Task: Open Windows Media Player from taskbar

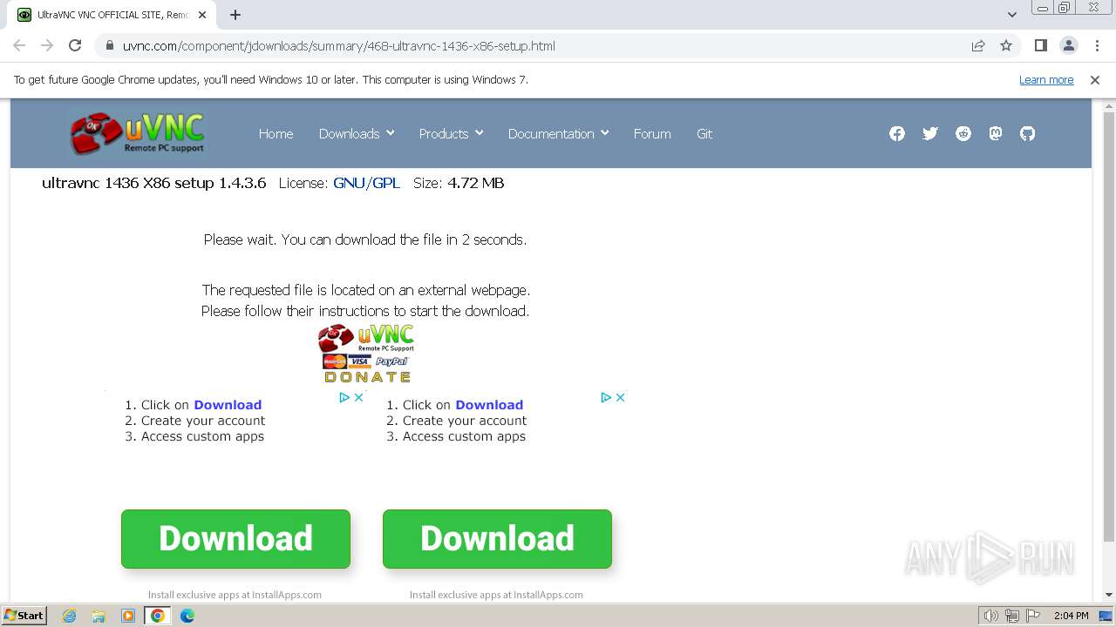Action: pyautogui.click(x=128, y=616)
